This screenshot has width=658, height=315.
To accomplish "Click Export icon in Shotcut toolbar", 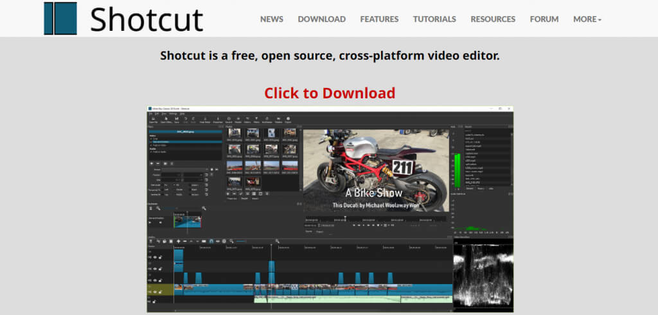I will [x=288, y=120].
